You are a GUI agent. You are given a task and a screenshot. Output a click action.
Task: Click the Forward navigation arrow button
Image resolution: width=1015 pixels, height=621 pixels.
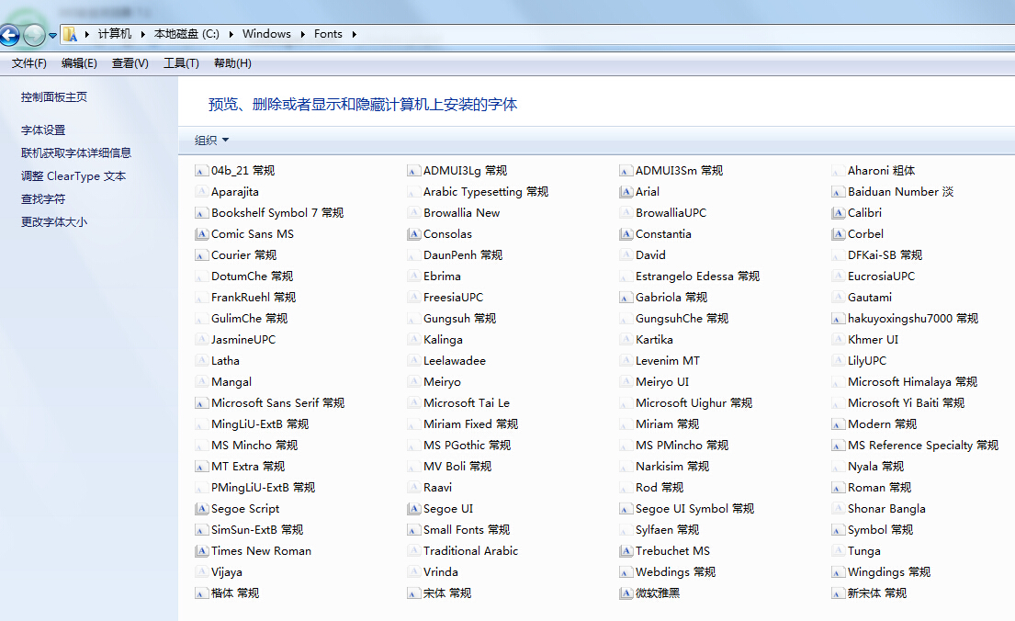(x=34, y=35)
